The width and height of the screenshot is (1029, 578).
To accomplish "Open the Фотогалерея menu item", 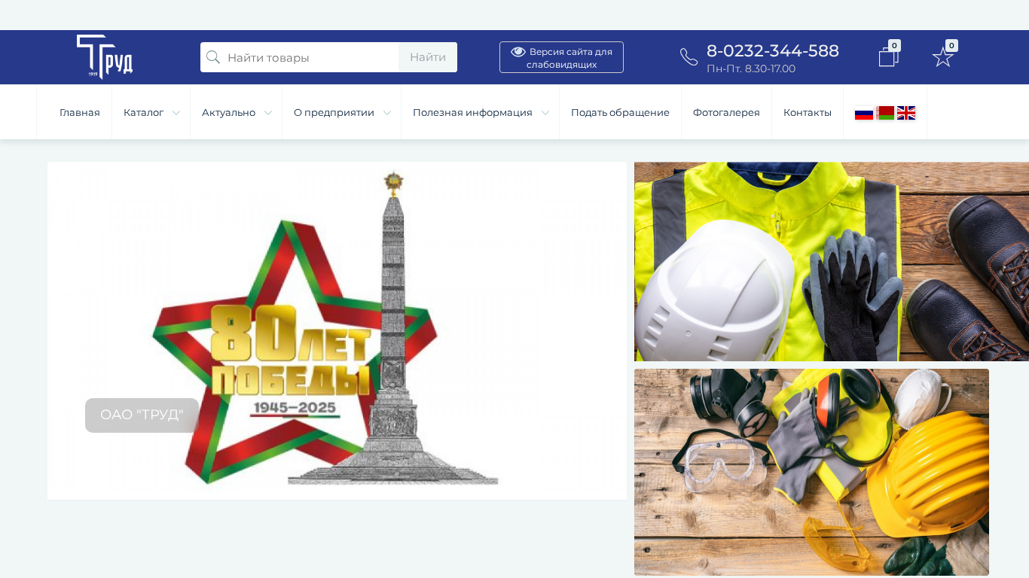I will click(726, 112).
